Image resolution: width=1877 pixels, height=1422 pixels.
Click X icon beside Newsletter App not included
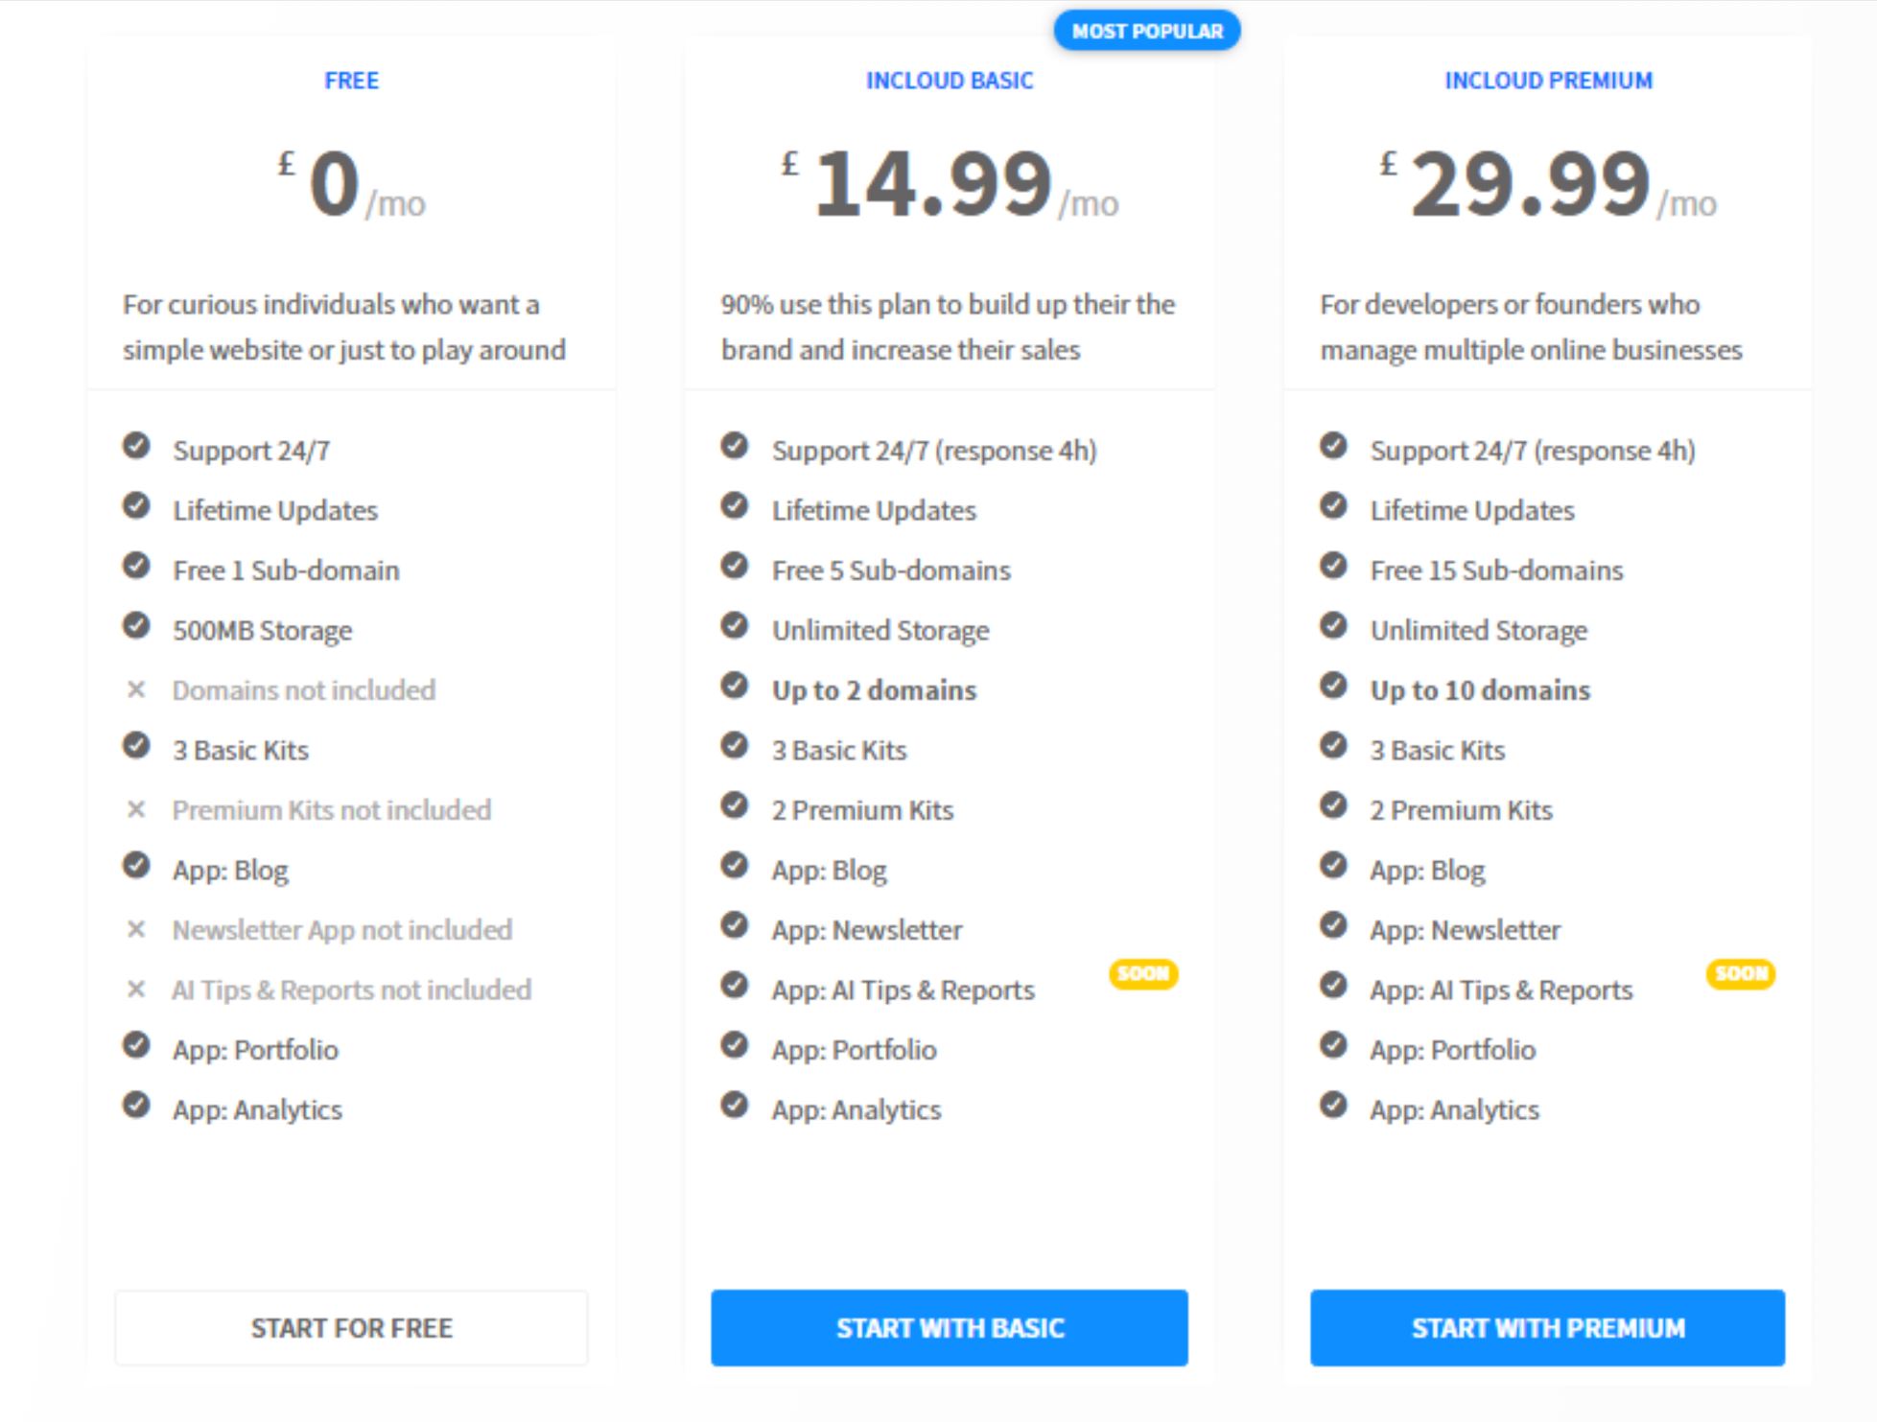click(136, 929)
